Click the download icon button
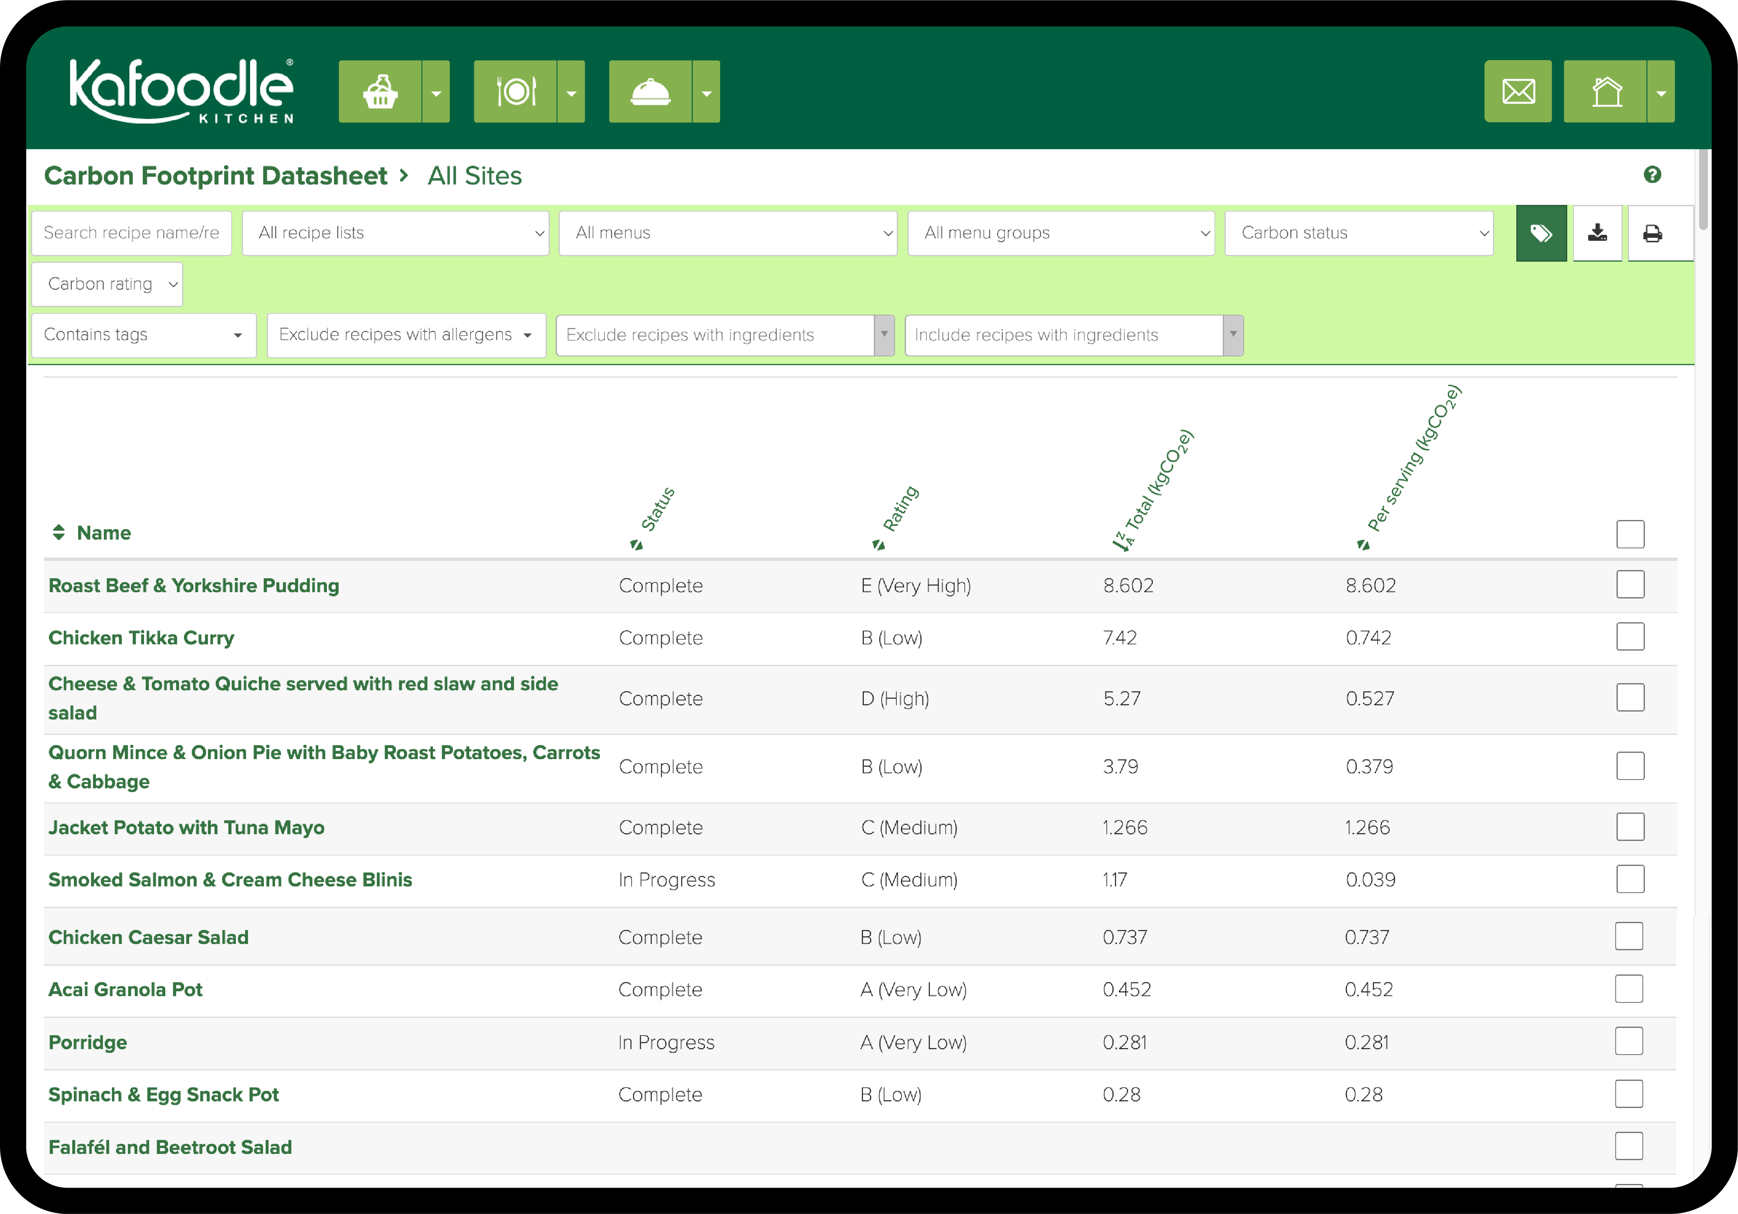 (1597, 233)
